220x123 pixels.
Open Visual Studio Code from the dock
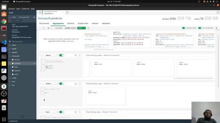[4, 42]
